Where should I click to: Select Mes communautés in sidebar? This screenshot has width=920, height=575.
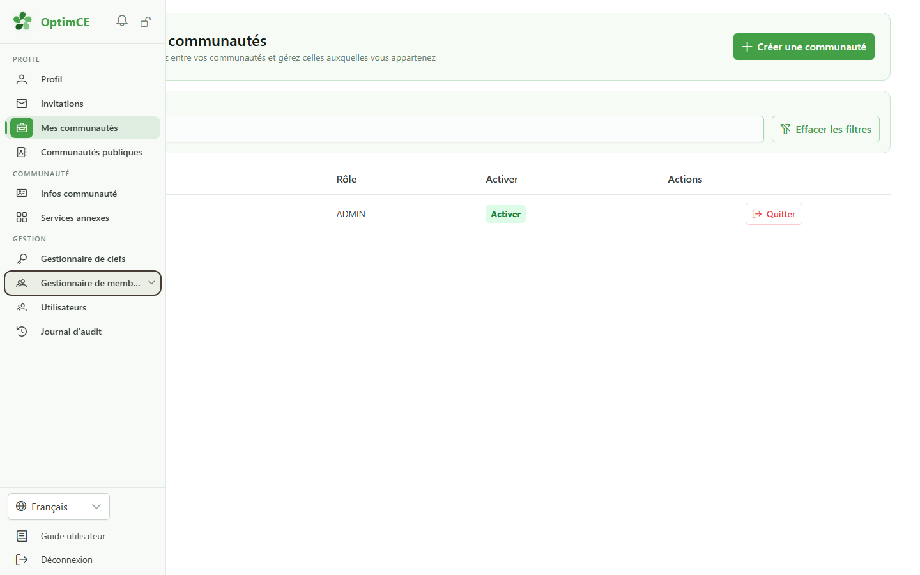coord(83,128)
